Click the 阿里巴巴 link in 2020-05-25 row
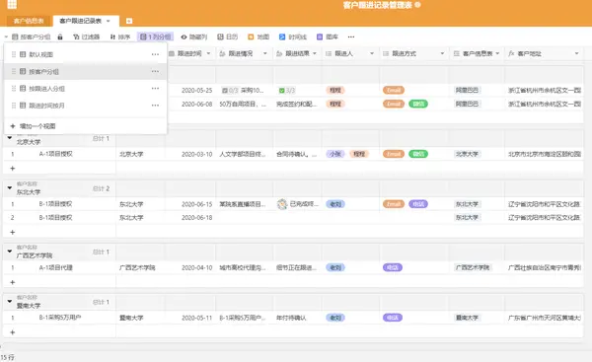The width and height of the screenshot is (592, 362). tap(467, 90)
